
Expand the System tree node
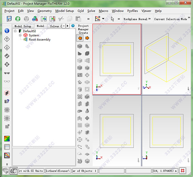pos(20,35)
